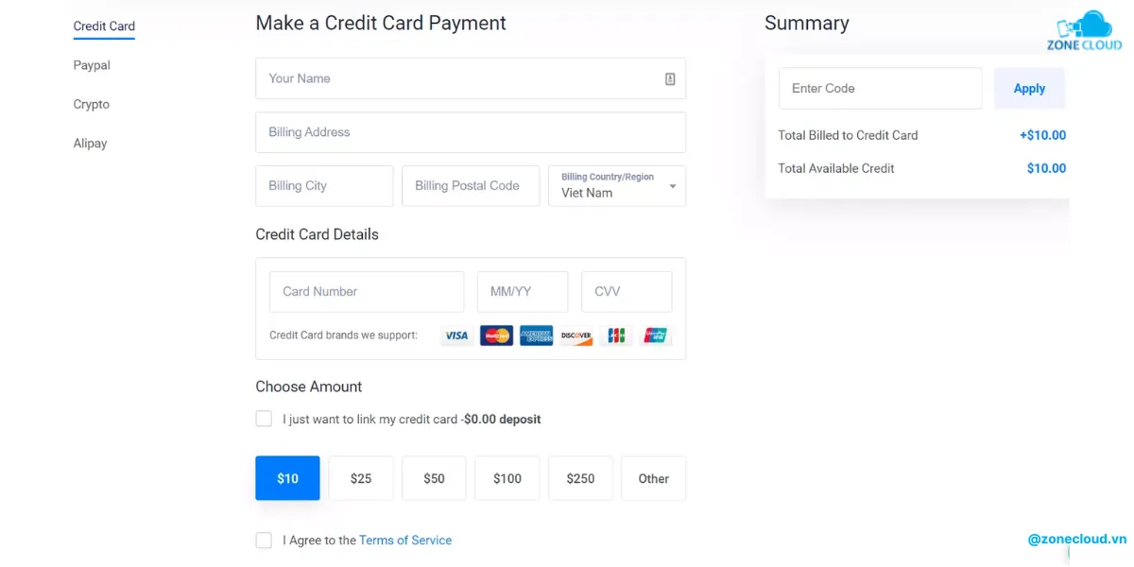Apply the entered promo code

click(x=1029, y=89)
